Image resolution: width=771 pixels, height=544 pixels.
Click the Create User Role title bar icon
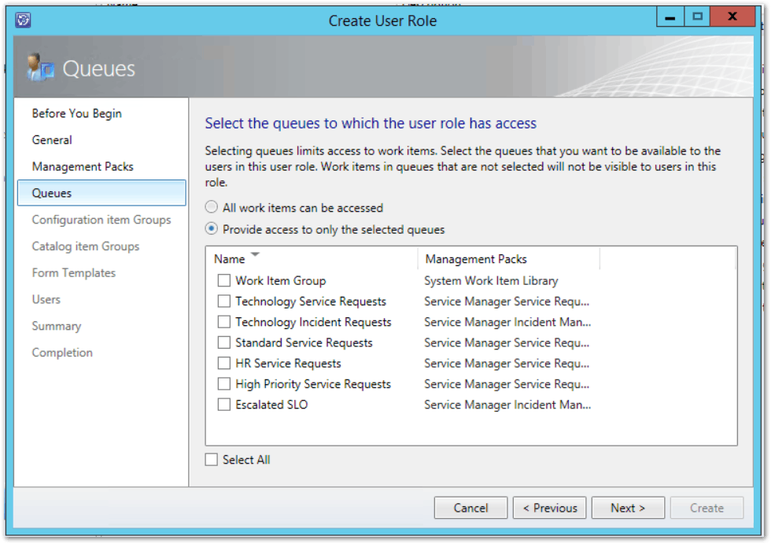pyautogui.click(x=24, y=20)
